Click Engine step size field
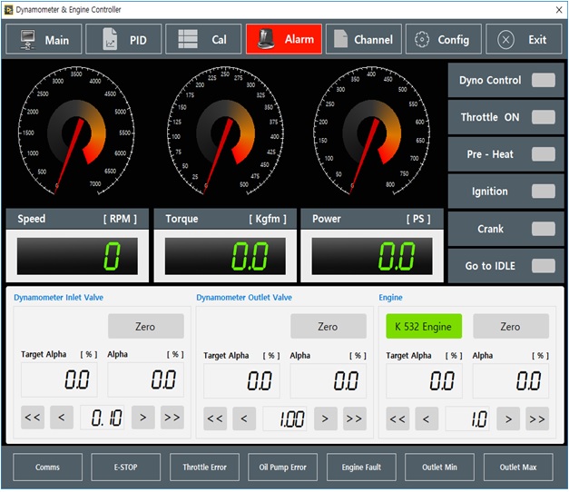This screenshot has width=569, height=492. pyautogui.click(x=468, y=418)
